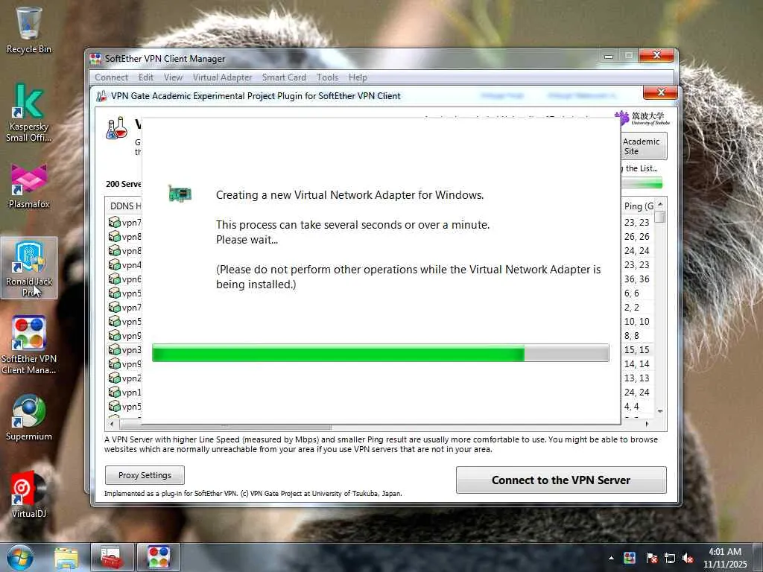Image resolution: width=763 pixels, height=572 pixels.
Task: Open the VirtualDJ desktop shortcut
Action: (x=29, y=495)
